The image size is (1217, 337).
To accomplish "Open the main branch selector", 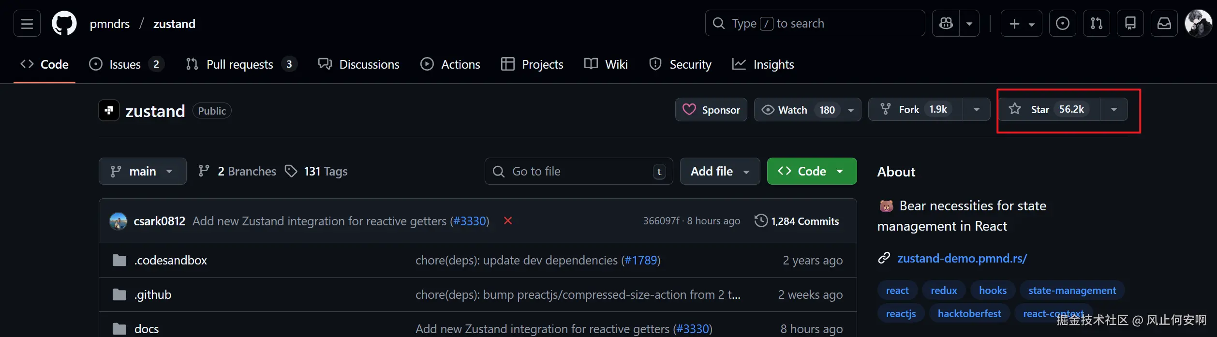I will pyautogui.click(x=142, y=171).
